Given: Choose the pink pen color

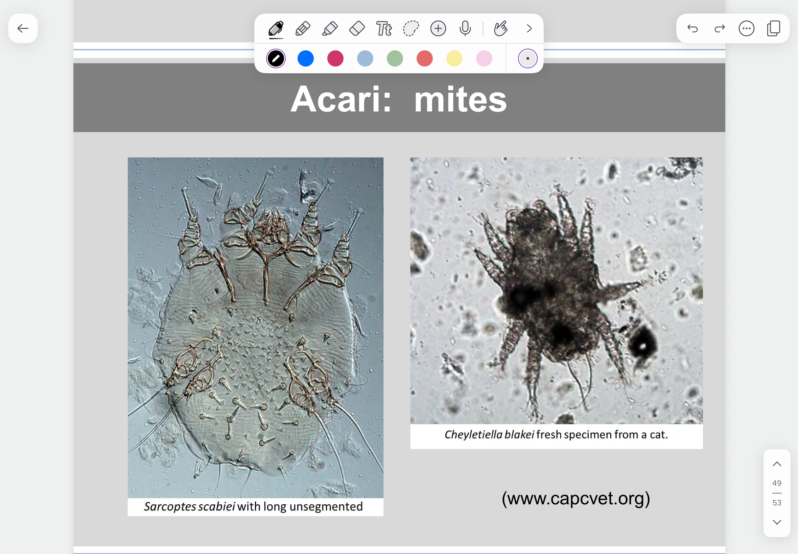Looking at the screenshot, I should click(x=484, y=58).
